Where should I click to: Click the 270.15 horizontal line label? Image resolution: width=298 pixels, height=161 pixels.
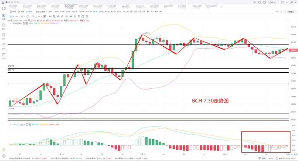pyautogui.click(x=11, y=70)
